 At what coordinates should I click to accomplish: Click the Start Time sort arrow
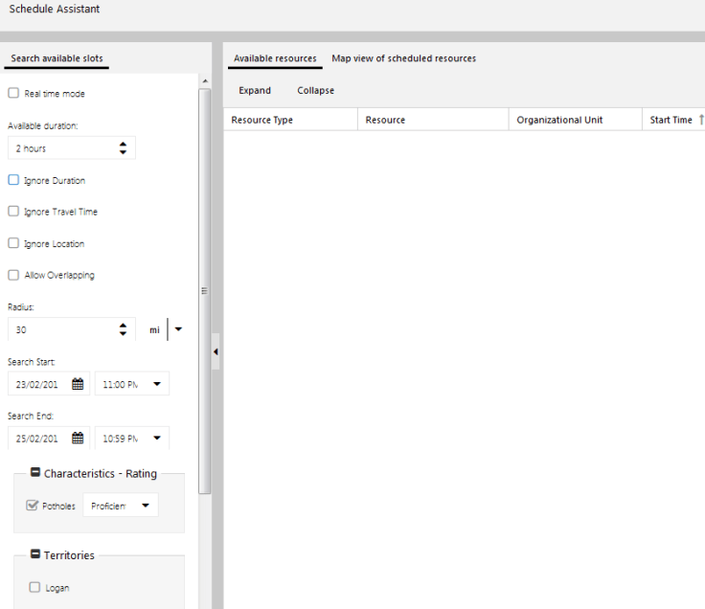(700, 120)
